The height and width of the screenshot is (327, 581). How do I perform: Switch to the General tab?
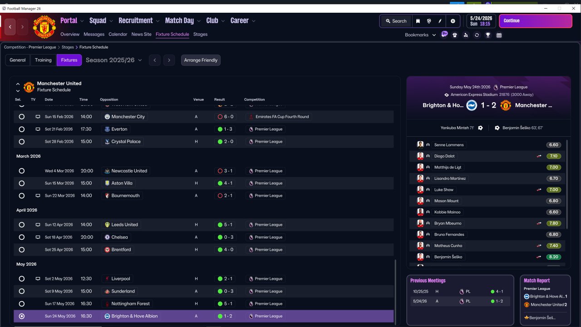pyautogui.click(x=18, y=60)
